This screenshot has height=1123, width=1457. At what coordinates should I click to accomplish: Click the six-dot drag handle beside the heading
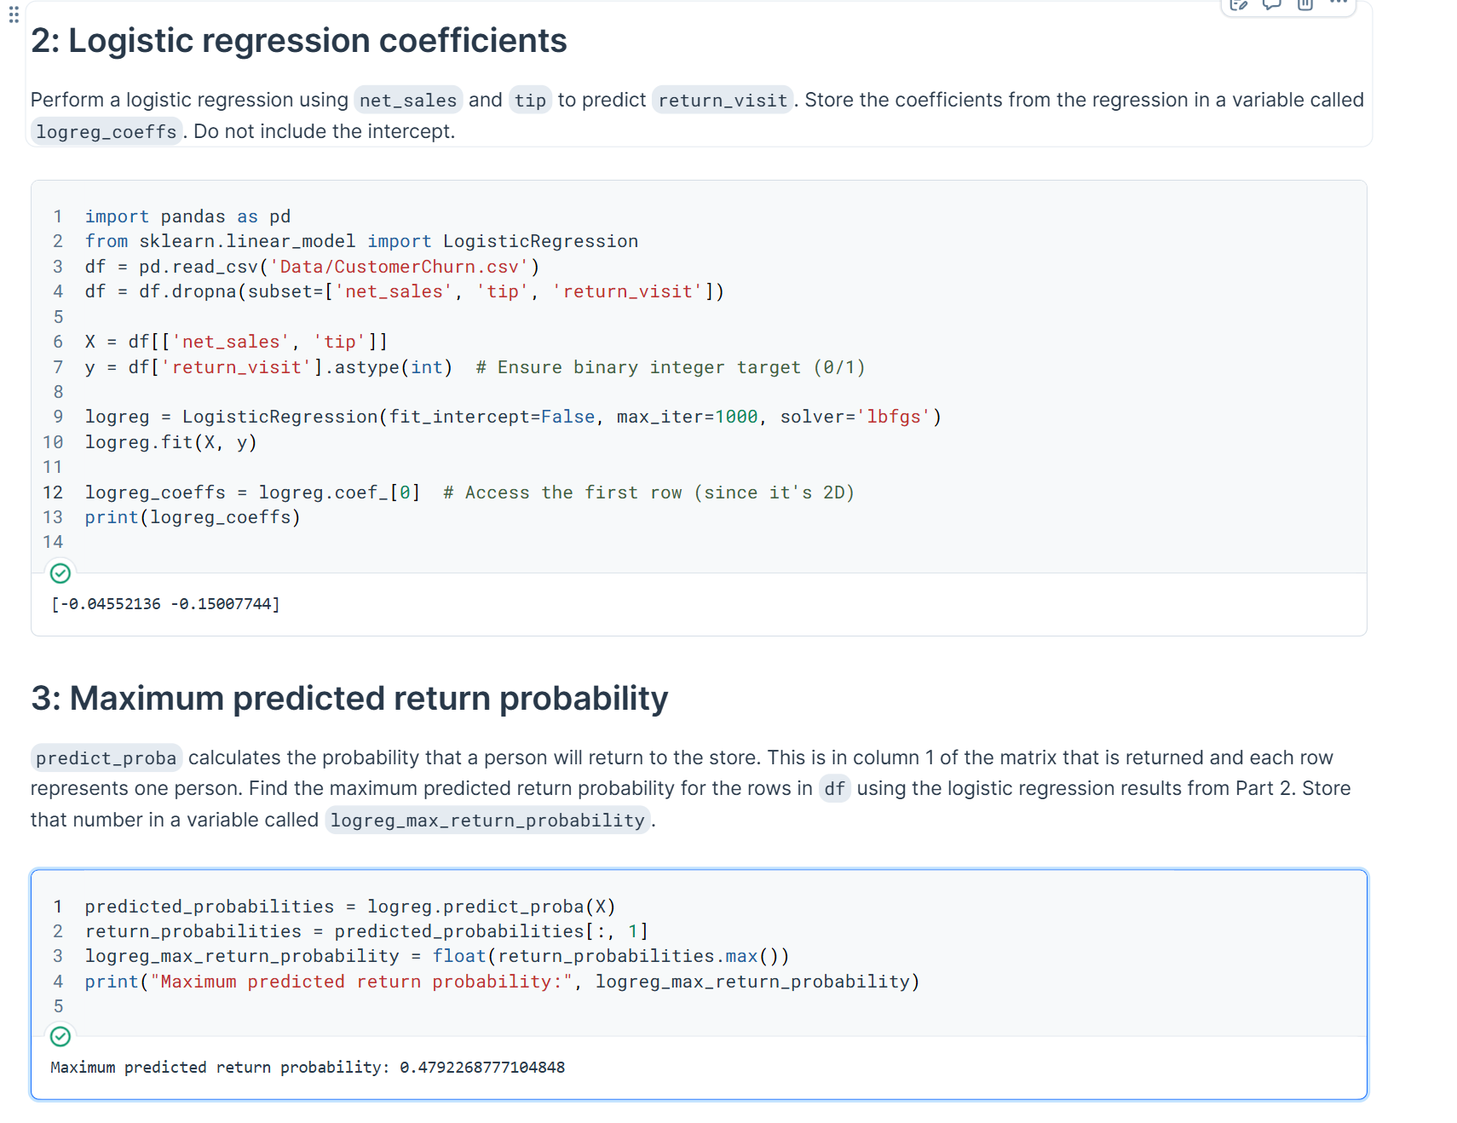click(13, 15)
